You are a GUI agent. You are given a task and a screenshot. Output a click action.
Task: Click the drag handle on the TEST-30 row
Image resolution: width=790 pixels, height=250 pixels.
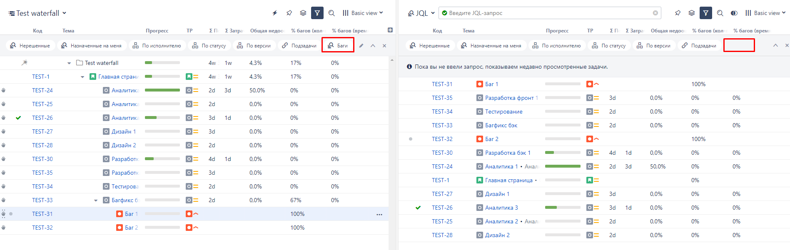[x=3, y=159]
